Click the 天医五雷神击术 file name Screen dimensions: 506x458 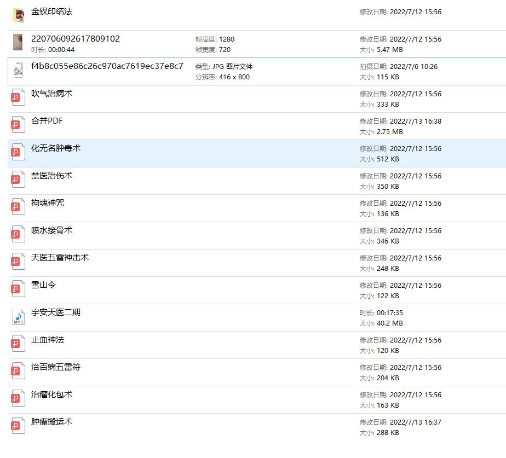60,258
